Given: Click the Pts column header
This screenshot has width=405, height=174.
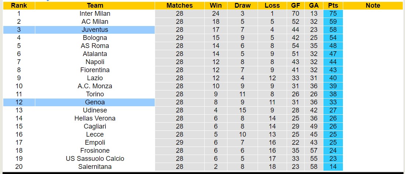Looking at the screenshot, I should 333,5.
